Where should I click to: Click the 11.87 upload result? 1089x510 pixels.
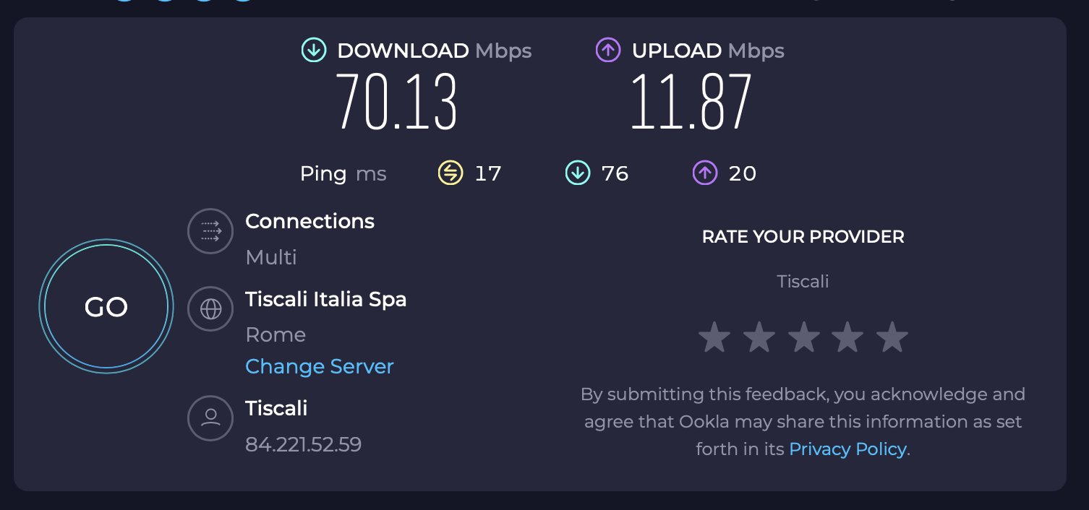pyautogui.click(x=691, y=102)
